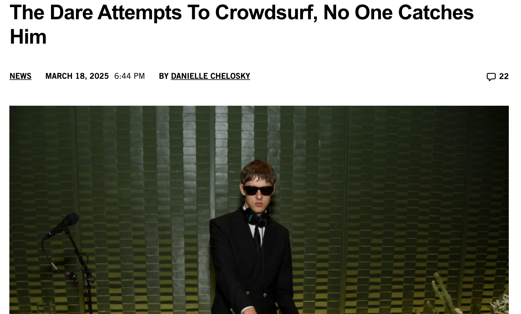The image size is (521, 314).
Task: Click the sunglasses on the DJ's face
Action: (x=259, y=190)
